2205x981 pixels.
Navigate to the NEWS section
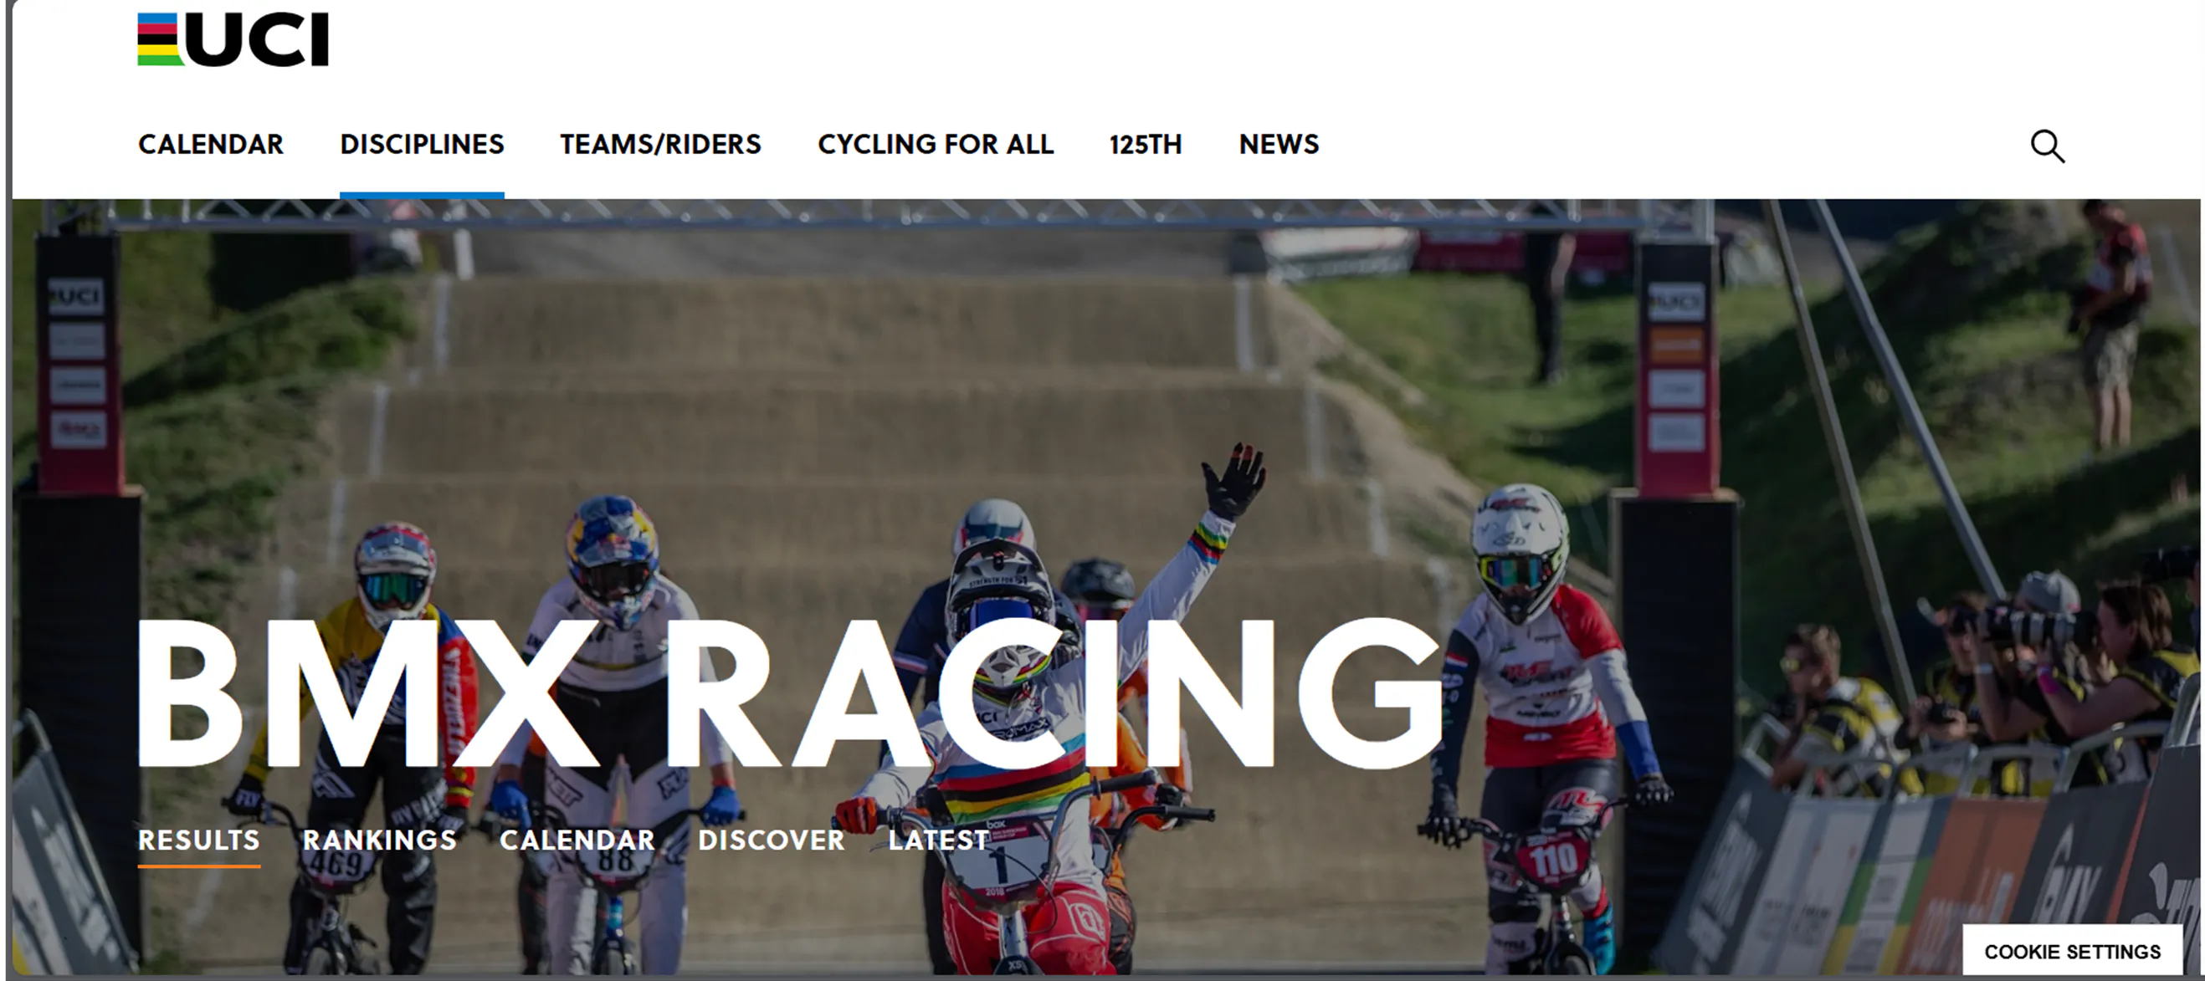(1279, 144)
